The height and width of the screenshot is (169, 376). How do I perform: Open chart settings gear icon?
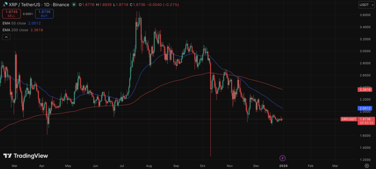pyautogui.click(x=366, y=166)
